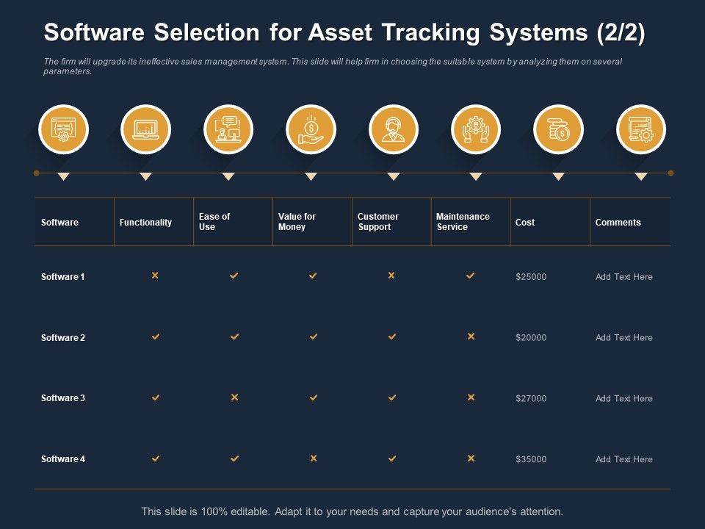Select Software 2 Ease of Use check mark
705x529 pixels.
235,337
